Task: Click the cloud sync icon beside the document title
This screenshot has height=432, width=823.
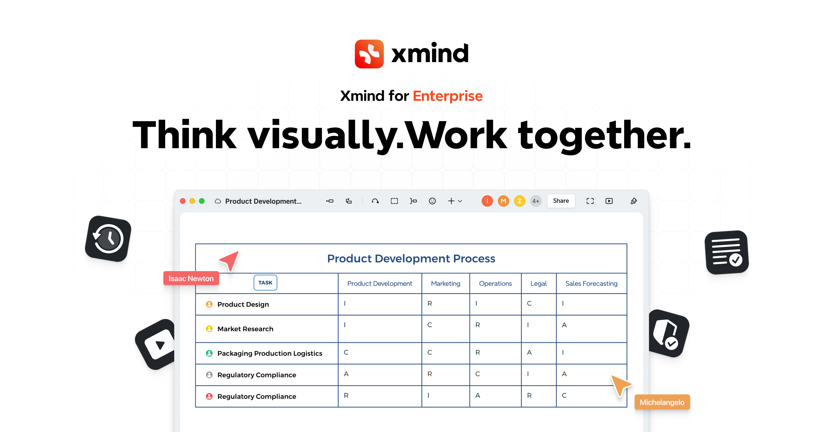Action: click(x=217, y=201)
